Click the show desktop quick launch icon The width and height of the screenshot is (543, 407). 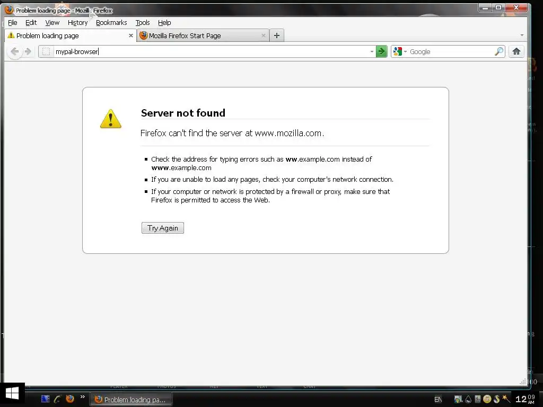click(46, 399)
